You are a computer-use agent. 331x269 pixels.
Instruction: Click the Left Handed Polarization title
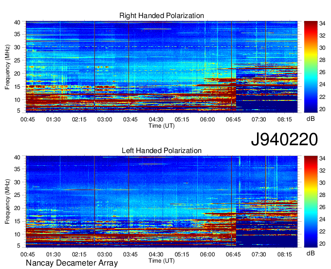point(162,151)
